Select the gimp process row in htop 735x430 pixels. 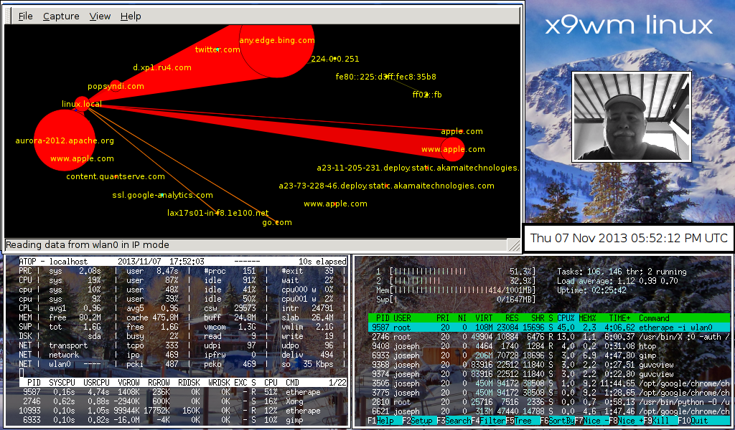point(549,355)
